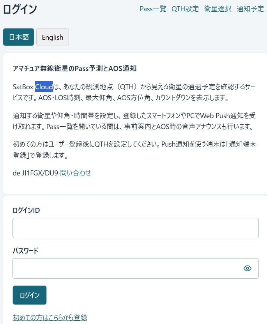Go to the 衛星選択 page link
The width and height of the screenshot is (267, 324).
click(217, 9)
